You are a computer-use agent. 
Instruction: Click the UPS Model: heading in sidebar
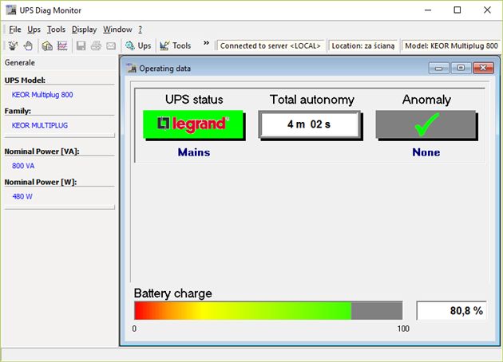click(x=25, y=80)
